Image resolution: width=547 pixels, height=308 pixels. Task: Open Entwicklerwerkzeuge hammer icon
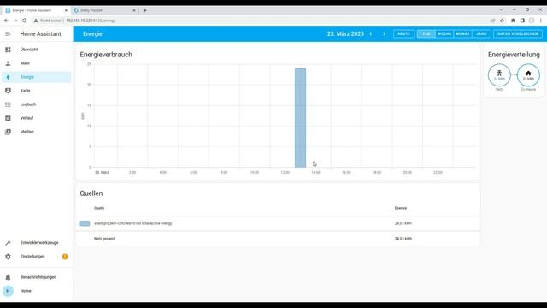pos(8,243)
